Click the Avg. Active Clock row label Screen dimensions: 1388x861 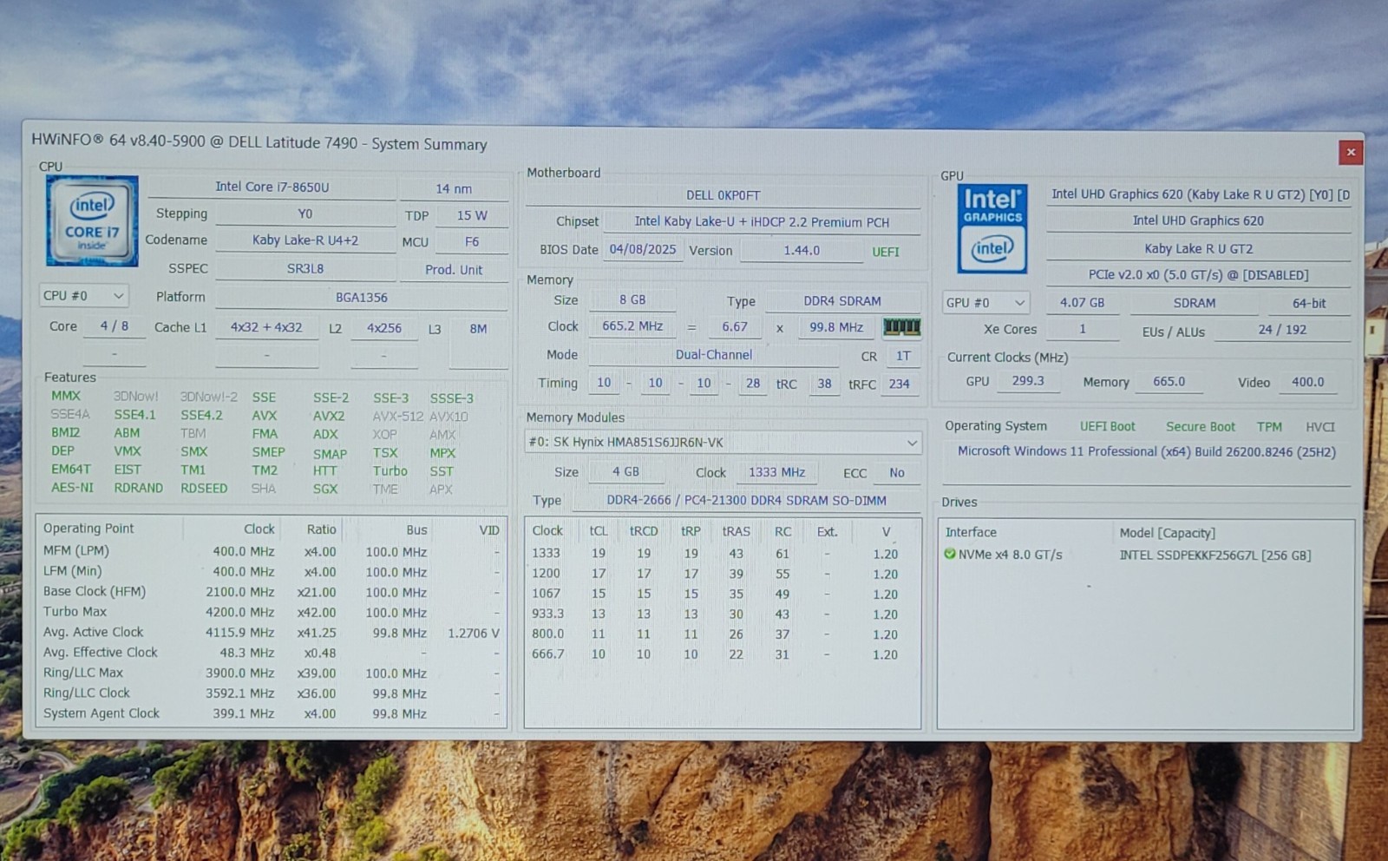click(x=94, y=632)
